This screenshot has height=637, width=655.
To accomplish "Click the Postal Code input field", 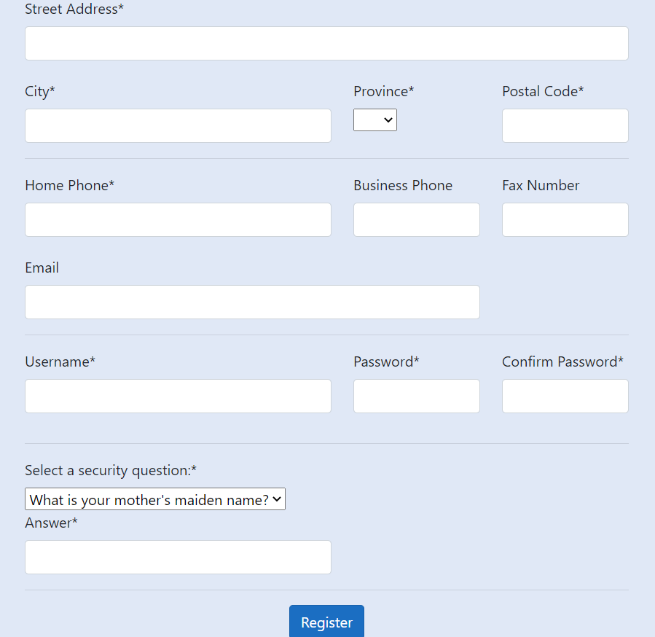I will [565, 125].
